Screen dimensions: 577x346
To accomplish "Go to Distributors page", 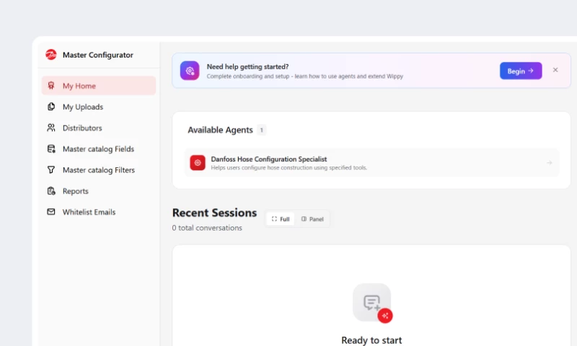I will click(99, 128).
